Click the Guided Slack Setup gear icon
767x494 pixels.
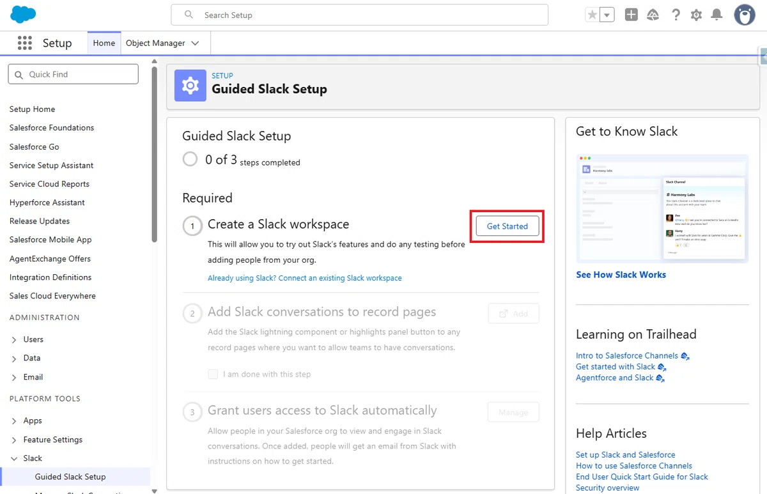190,86
